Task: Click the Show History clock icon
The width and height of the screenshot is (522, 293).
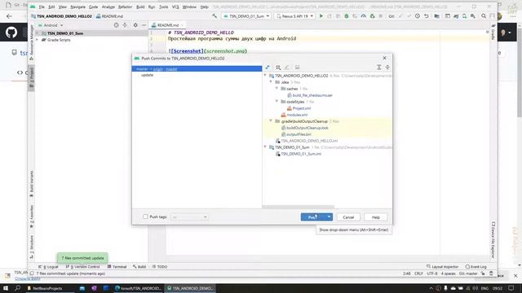Action: tap(418, 16)
